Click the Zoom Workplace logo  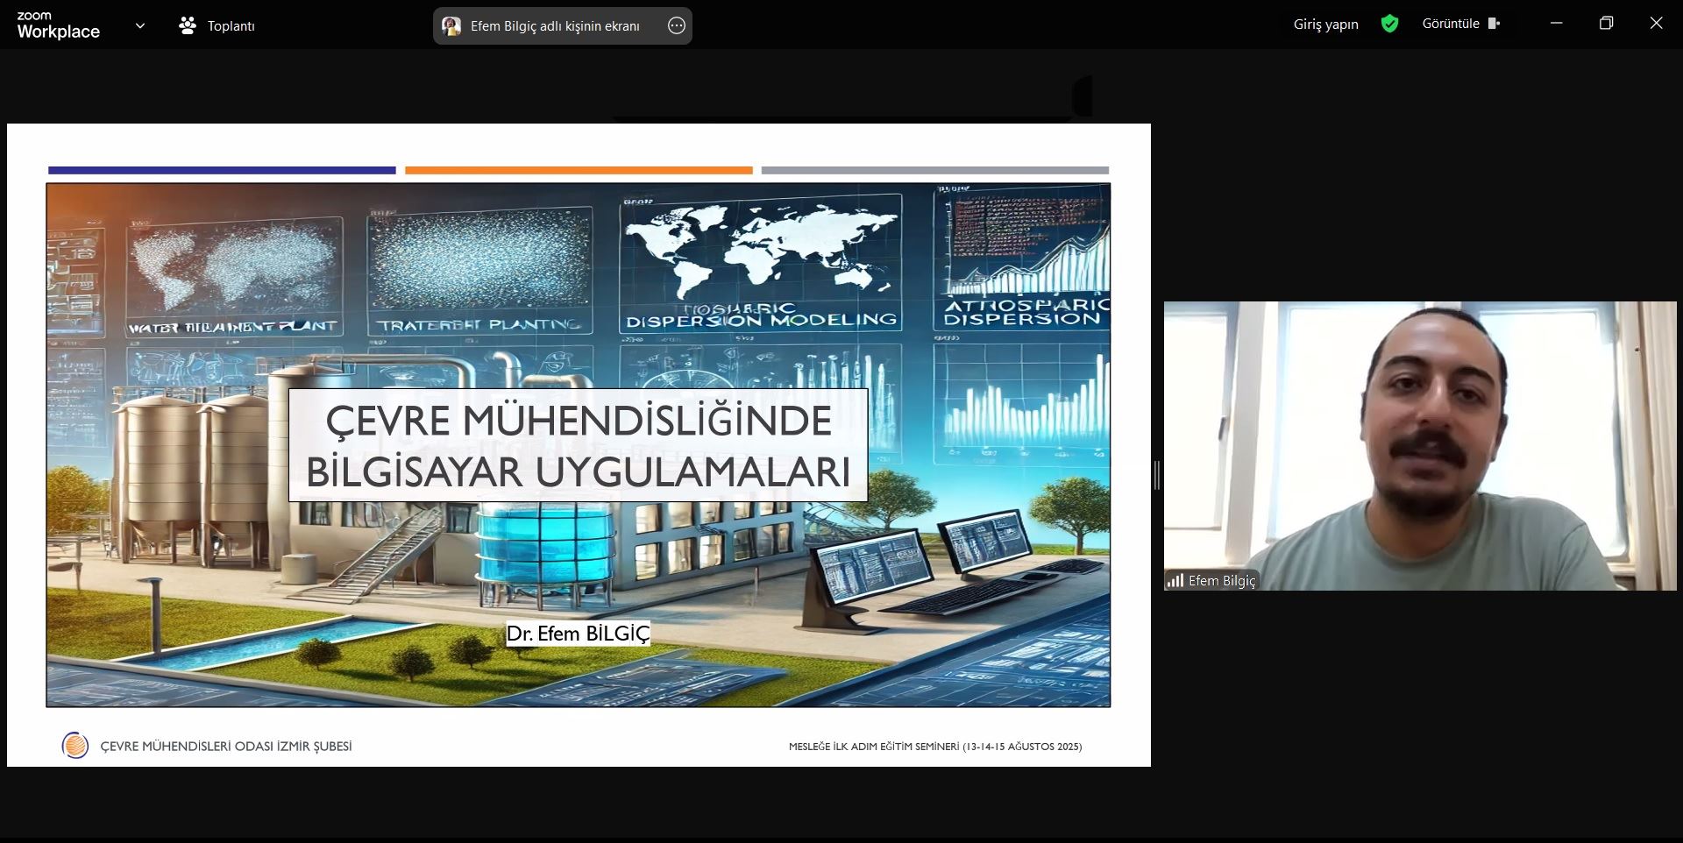click(x=58, y=25)
